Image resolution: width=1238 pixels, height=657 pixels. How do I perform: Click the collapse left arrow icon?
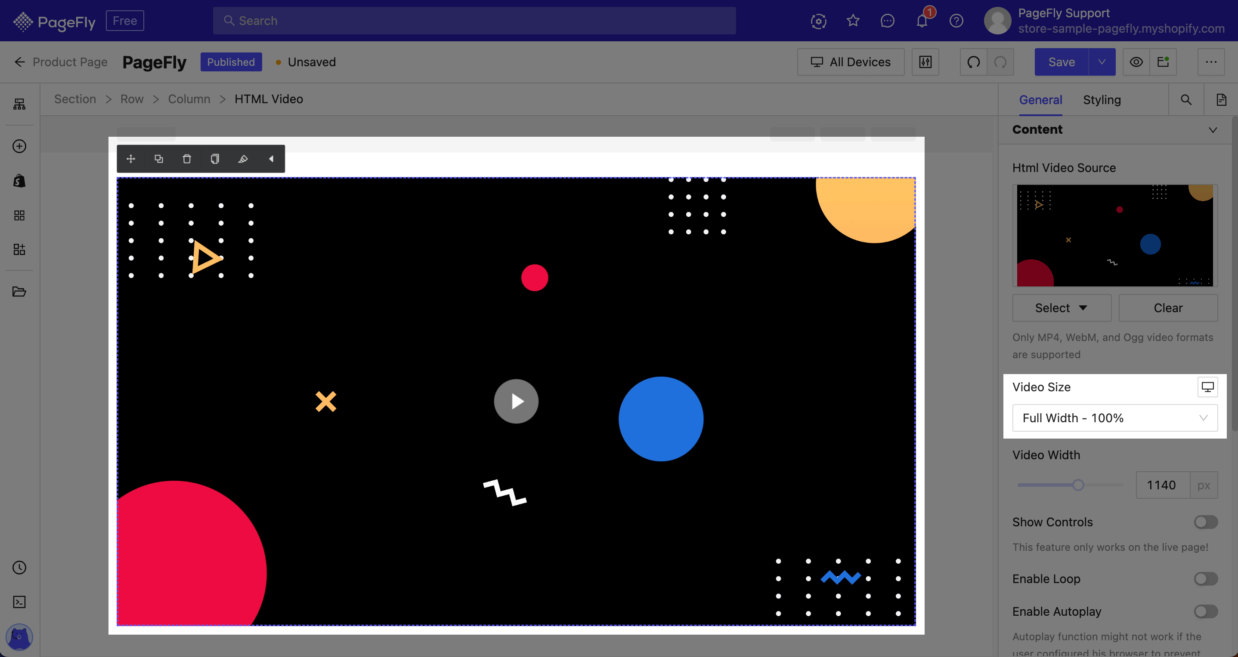click(x=271, y=159)
